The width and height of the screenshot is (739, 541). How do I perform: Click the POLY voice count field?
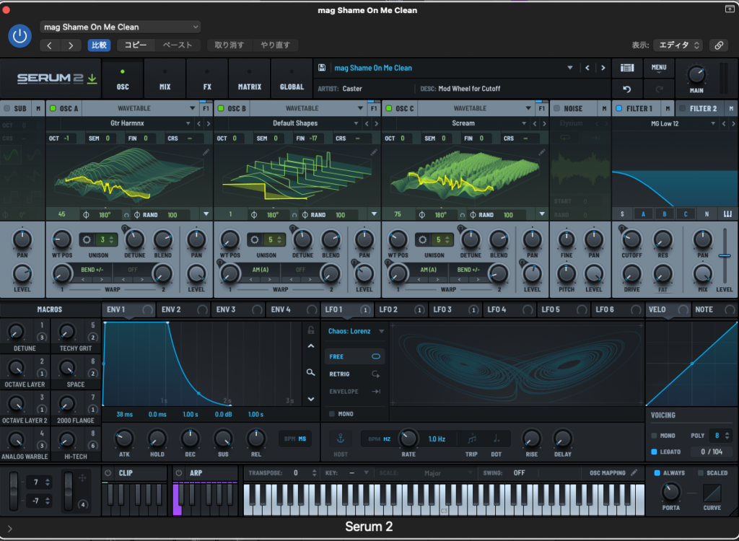pyautogui.click(x=721, y=436)
